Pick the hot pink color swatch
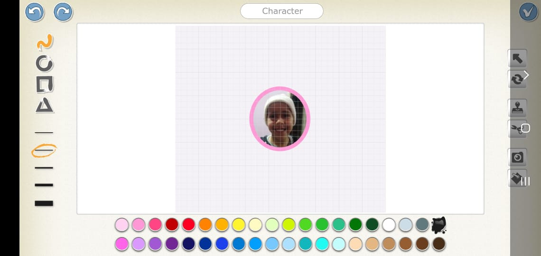541x256 pixels. click(155, 225)
